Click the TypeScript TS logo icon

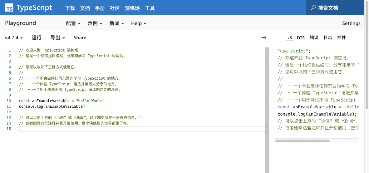coord(9,8)
